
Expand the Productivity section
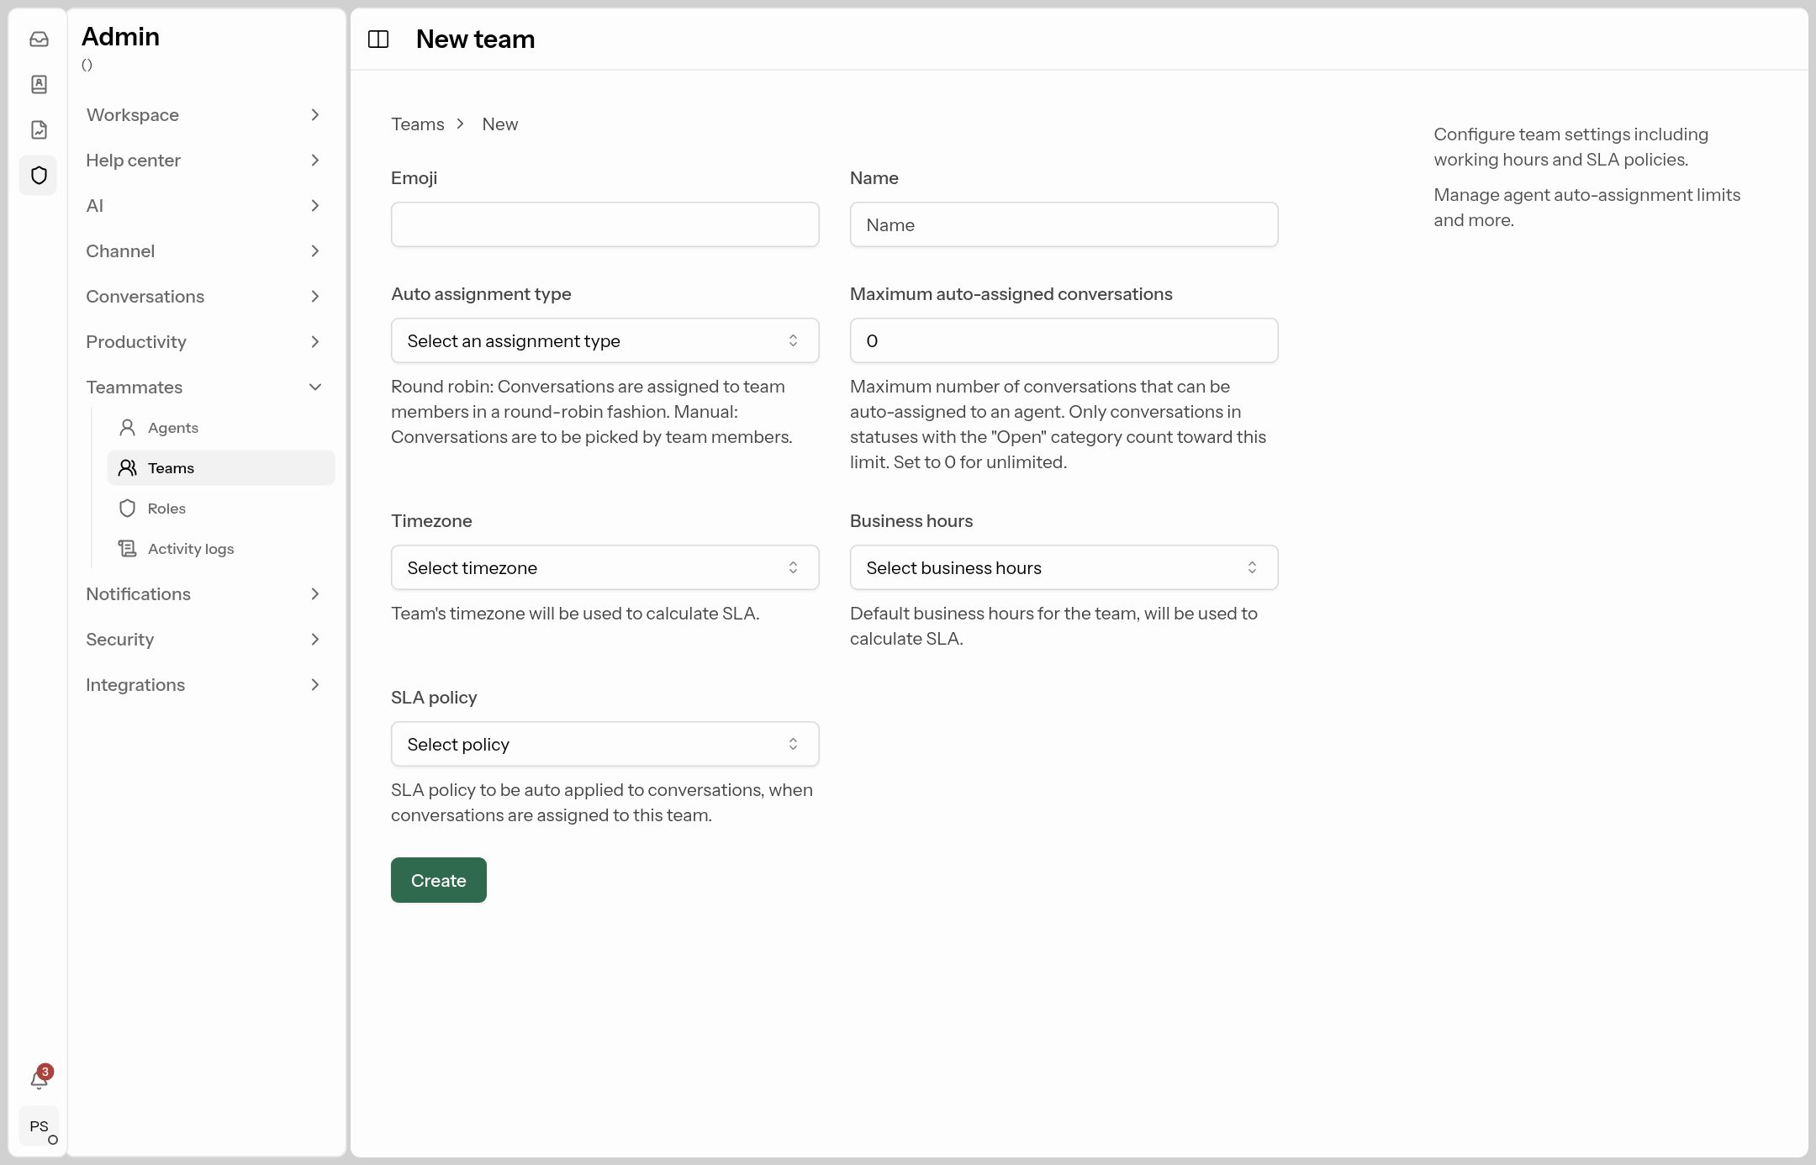tap(204, 342)
